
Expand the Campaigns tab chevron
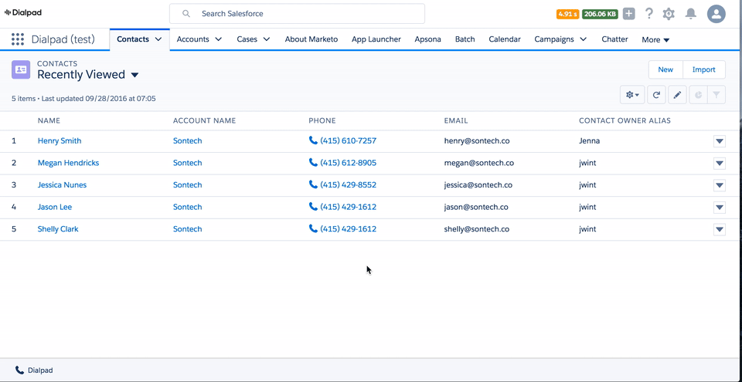(583, 39)
